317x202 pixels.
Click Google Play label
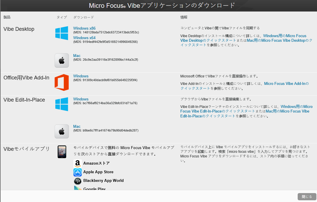click(94, 188)
